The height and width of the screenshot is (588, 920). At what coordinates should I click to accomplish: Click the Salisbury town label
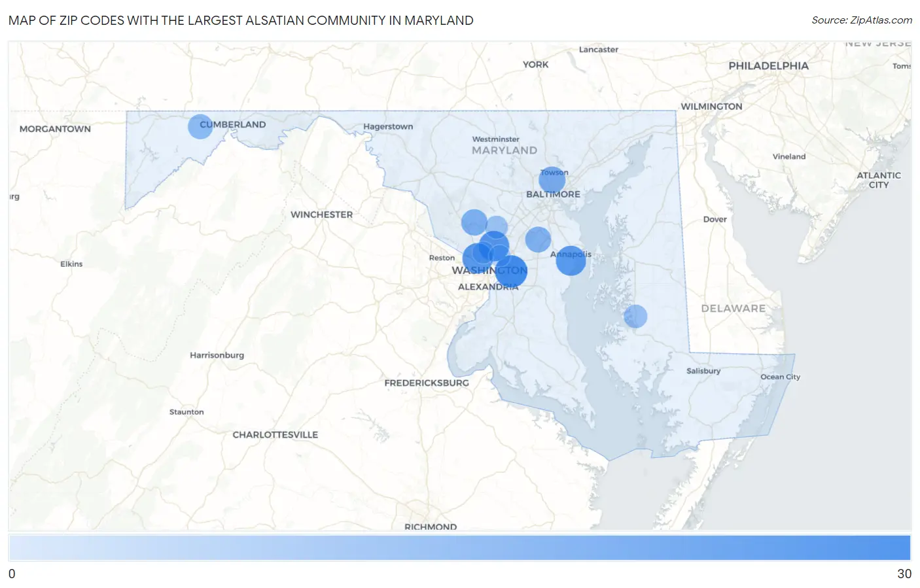(x=703, y=371)
